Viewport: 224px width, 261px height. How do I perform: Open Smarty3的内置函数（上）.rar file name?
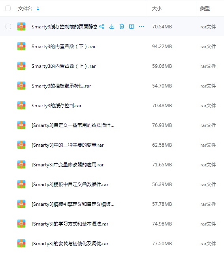pyautogui.click(x=64, y=66)
